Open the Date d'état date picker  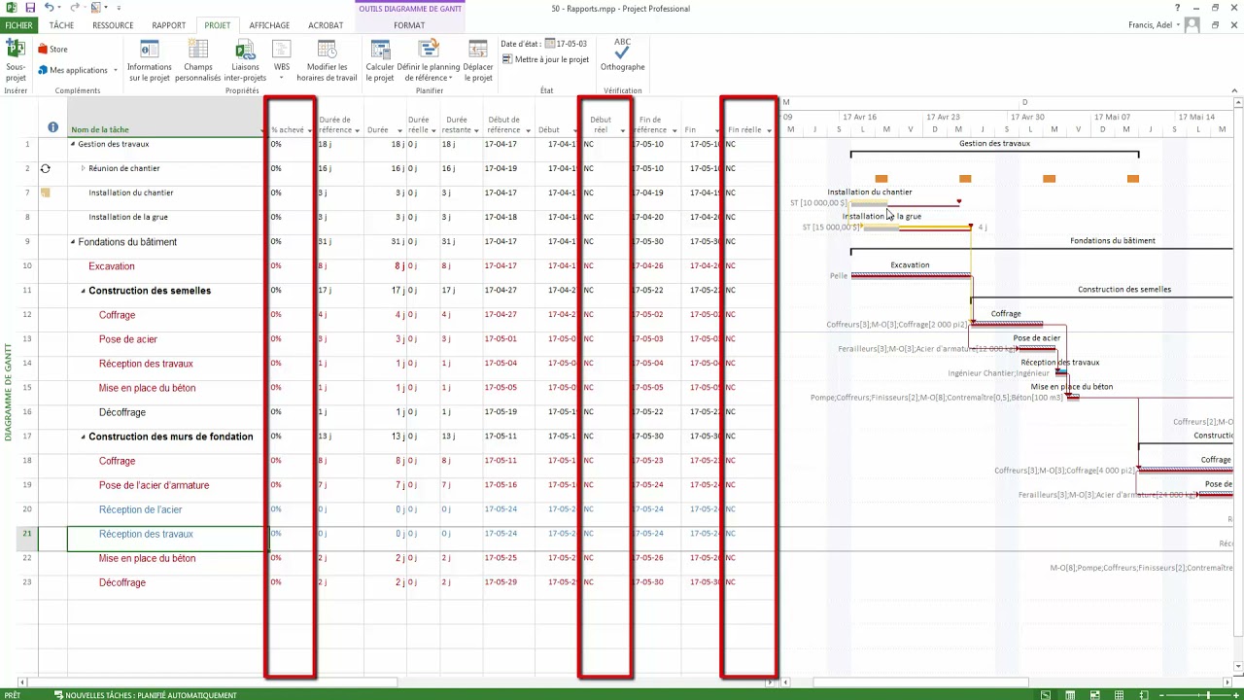pyautogui.click(x=550, y=44)
